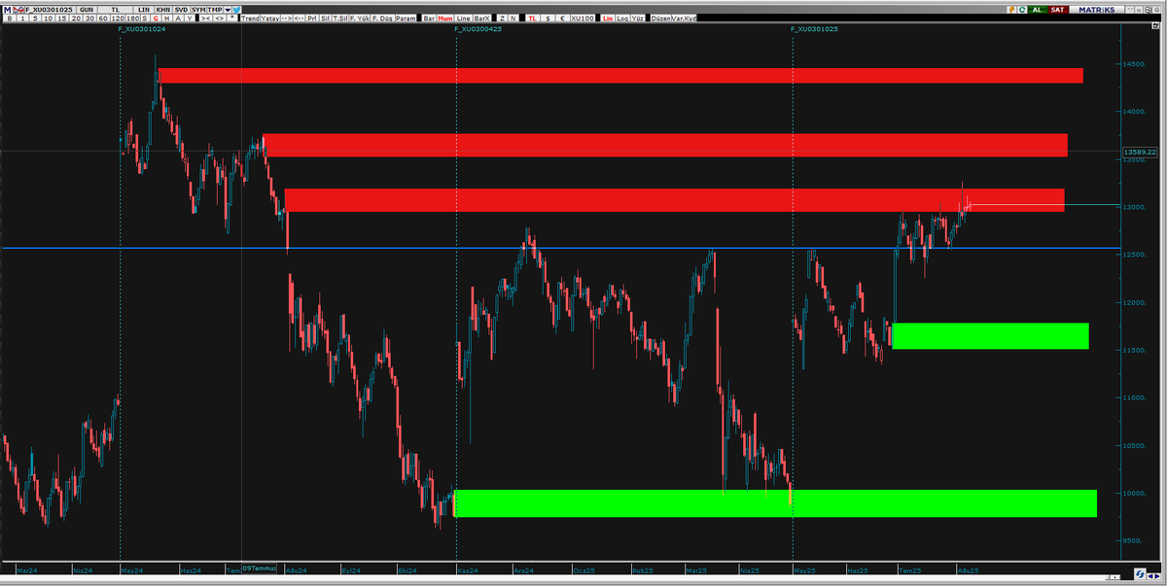Click the Matriks M logo icon
Viewport: 1167px width, 586px height.
pos(7,9)
